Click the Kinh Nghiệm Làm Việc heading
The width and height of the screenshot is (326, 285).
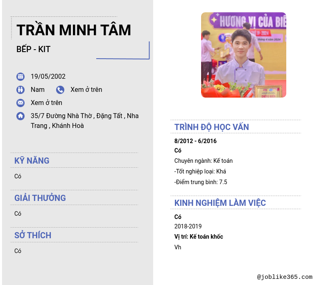[220, 203]
